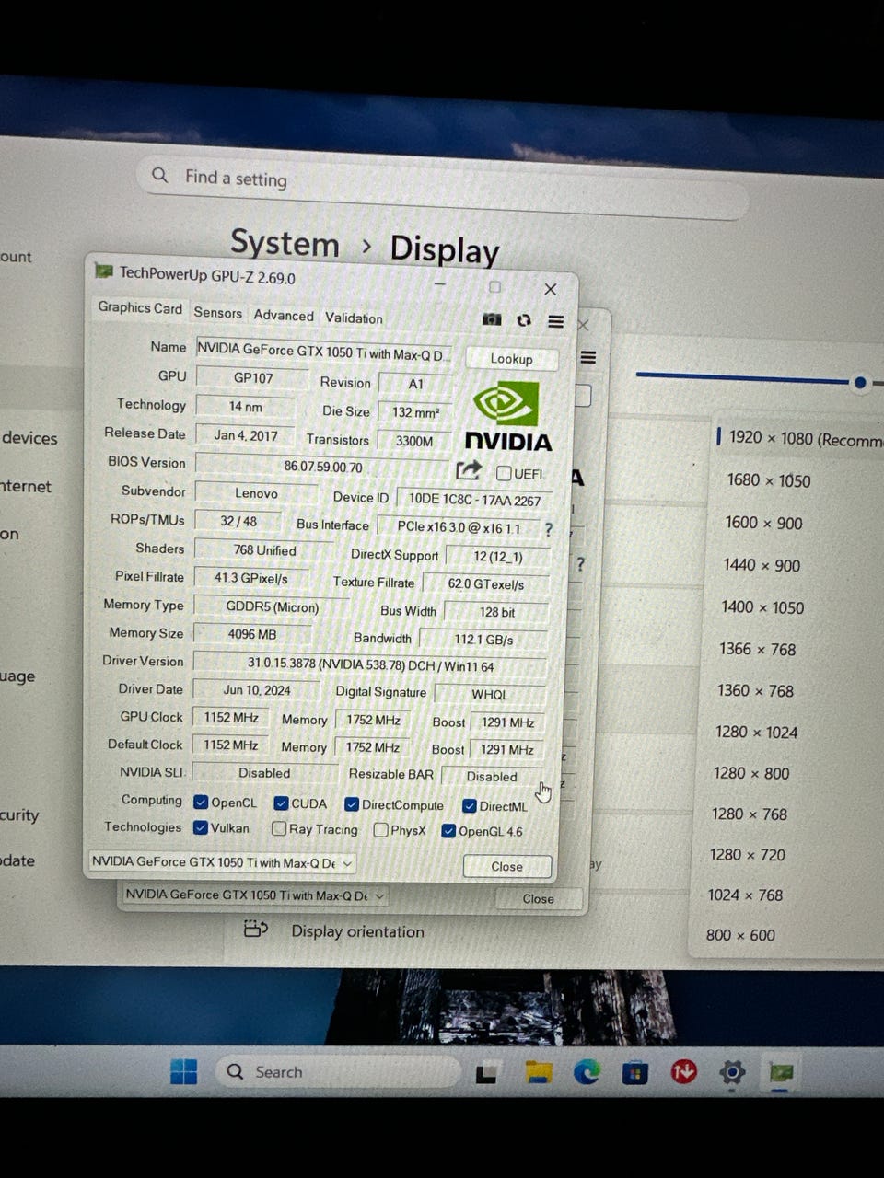The height and width of the screenshot is (1178, 884).
Task: Toggle the Vulkan checkbox
Action: point(201,827)
